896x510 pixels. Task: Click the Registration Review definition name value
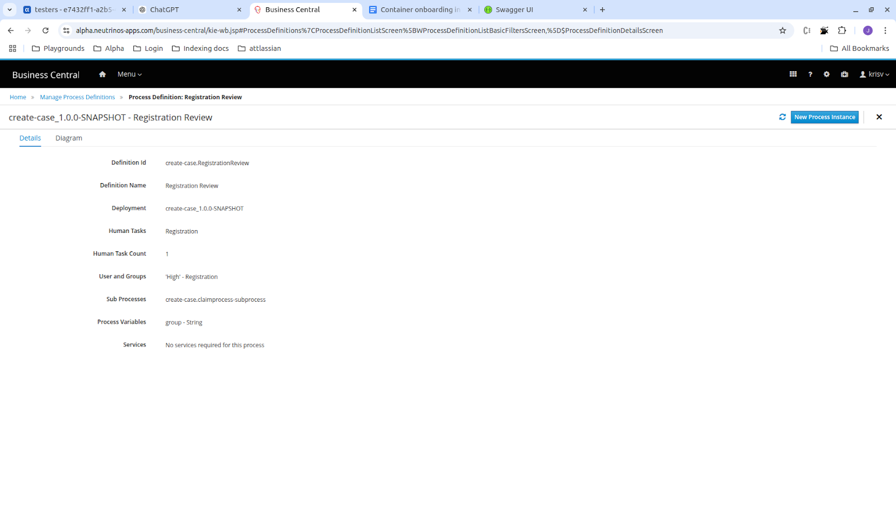click(x=192, y=186)
